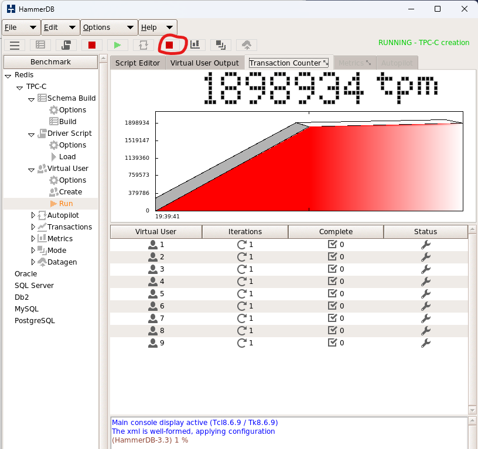Screen dimensions: 478x449
Task: Click the Datagen toolbar icon
Action: pyautogui.click(x=246, y=45)
